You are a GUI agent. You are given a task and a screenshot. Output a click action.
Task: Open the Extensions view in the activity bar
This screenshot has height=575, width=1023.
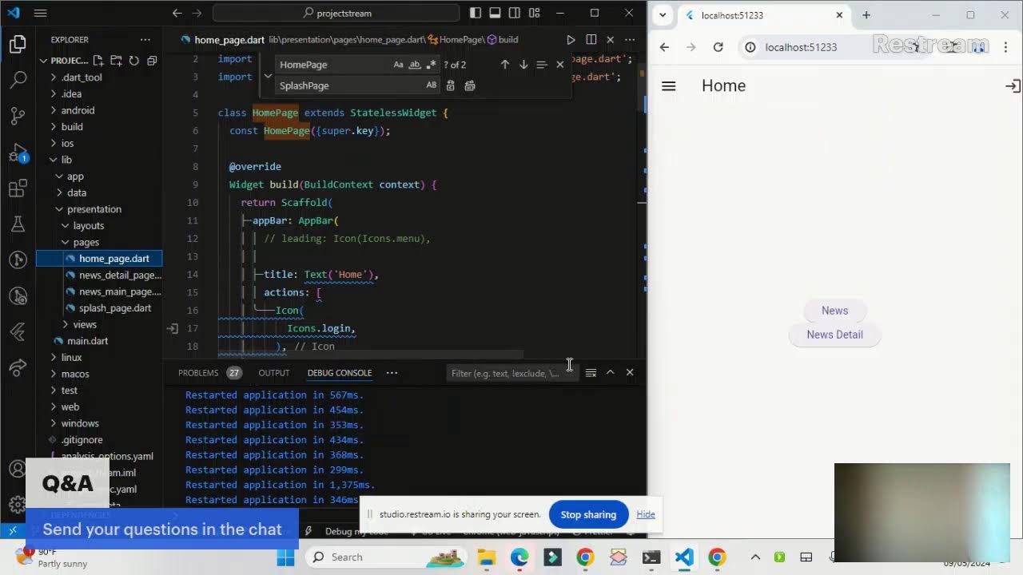(18, 189)
